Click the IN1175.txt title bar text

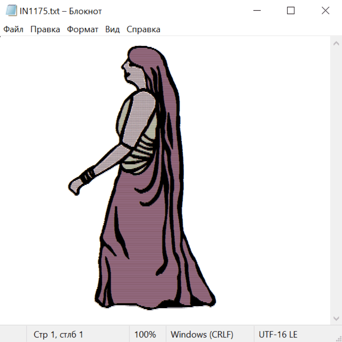60,11
